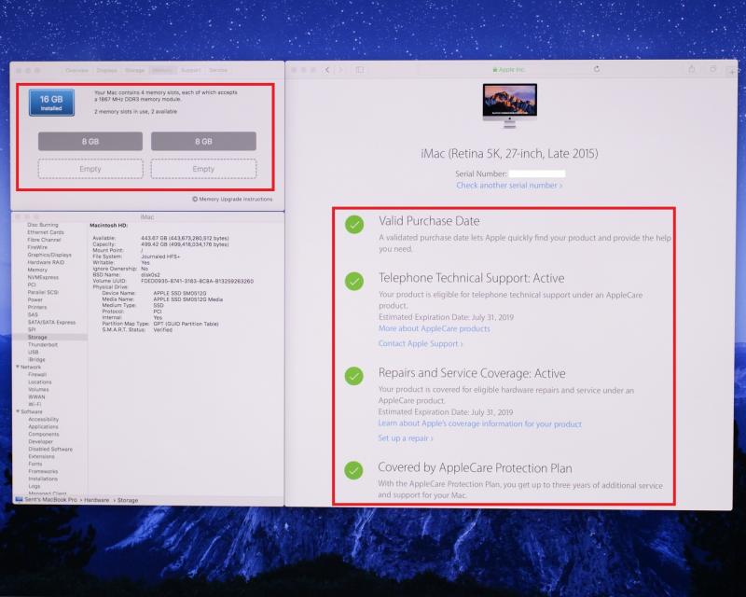Click the AppleCare Protection Plan green checkmark
Viewport: 746px width, 597px height.
click(x=353, y=470)
